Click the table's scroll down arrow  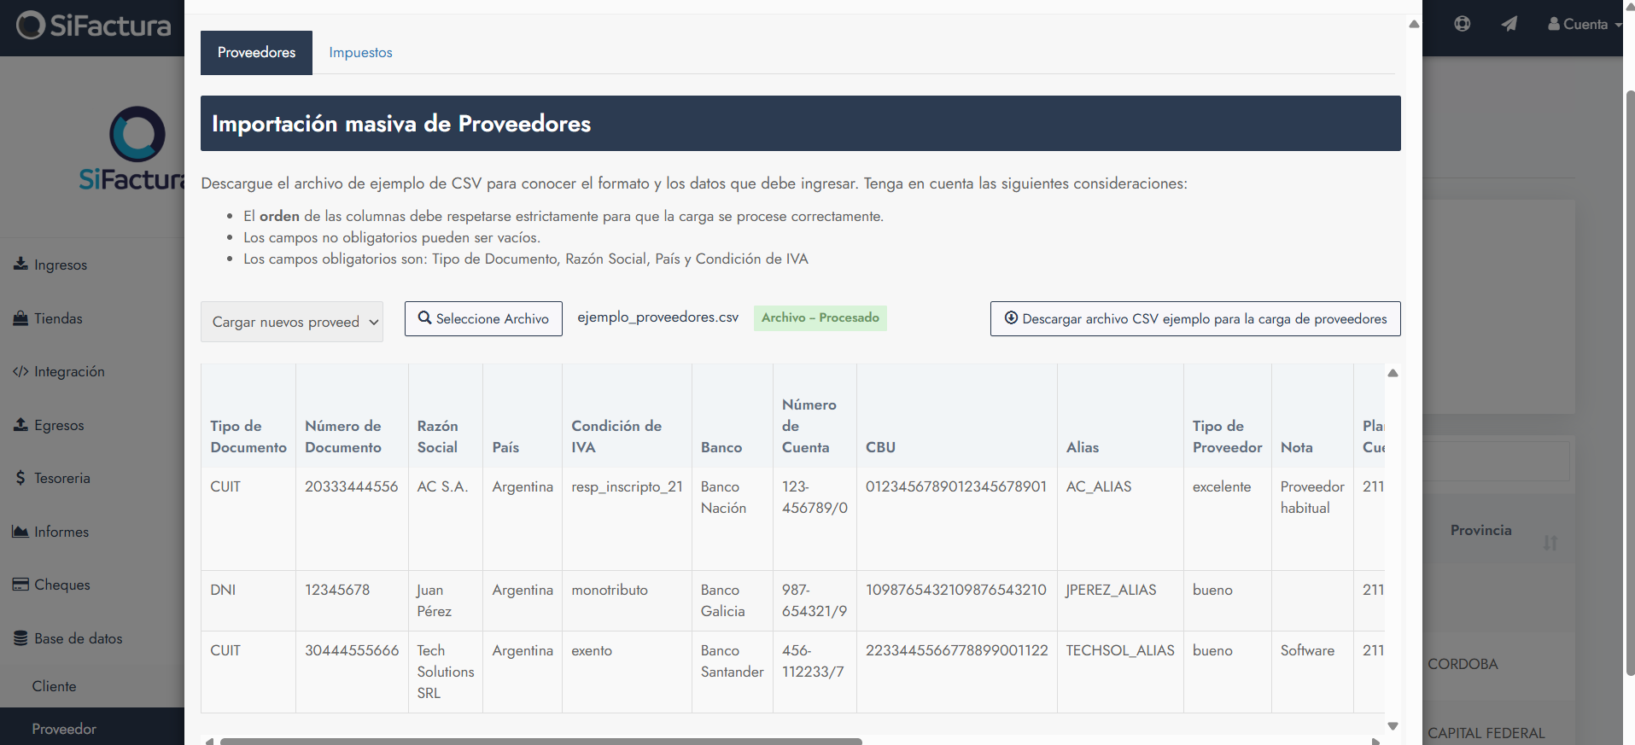[1393, 726]
